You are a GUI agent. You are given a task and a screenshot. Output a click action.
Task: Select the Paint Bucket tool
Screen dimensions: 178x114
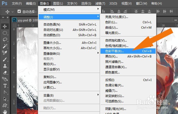coord(5,79)
